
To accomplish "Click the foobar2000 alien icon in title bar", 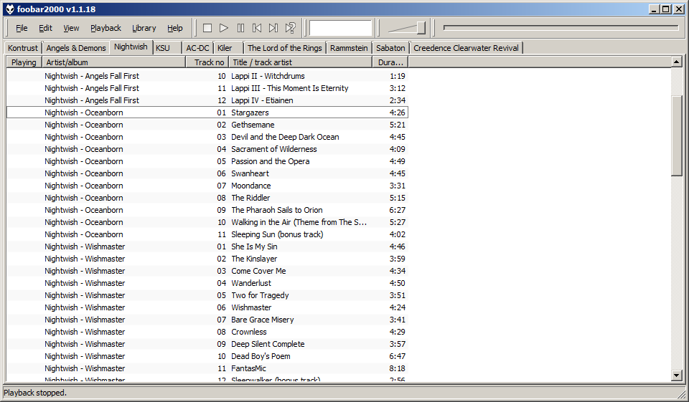I will click(x=9, y=9).
